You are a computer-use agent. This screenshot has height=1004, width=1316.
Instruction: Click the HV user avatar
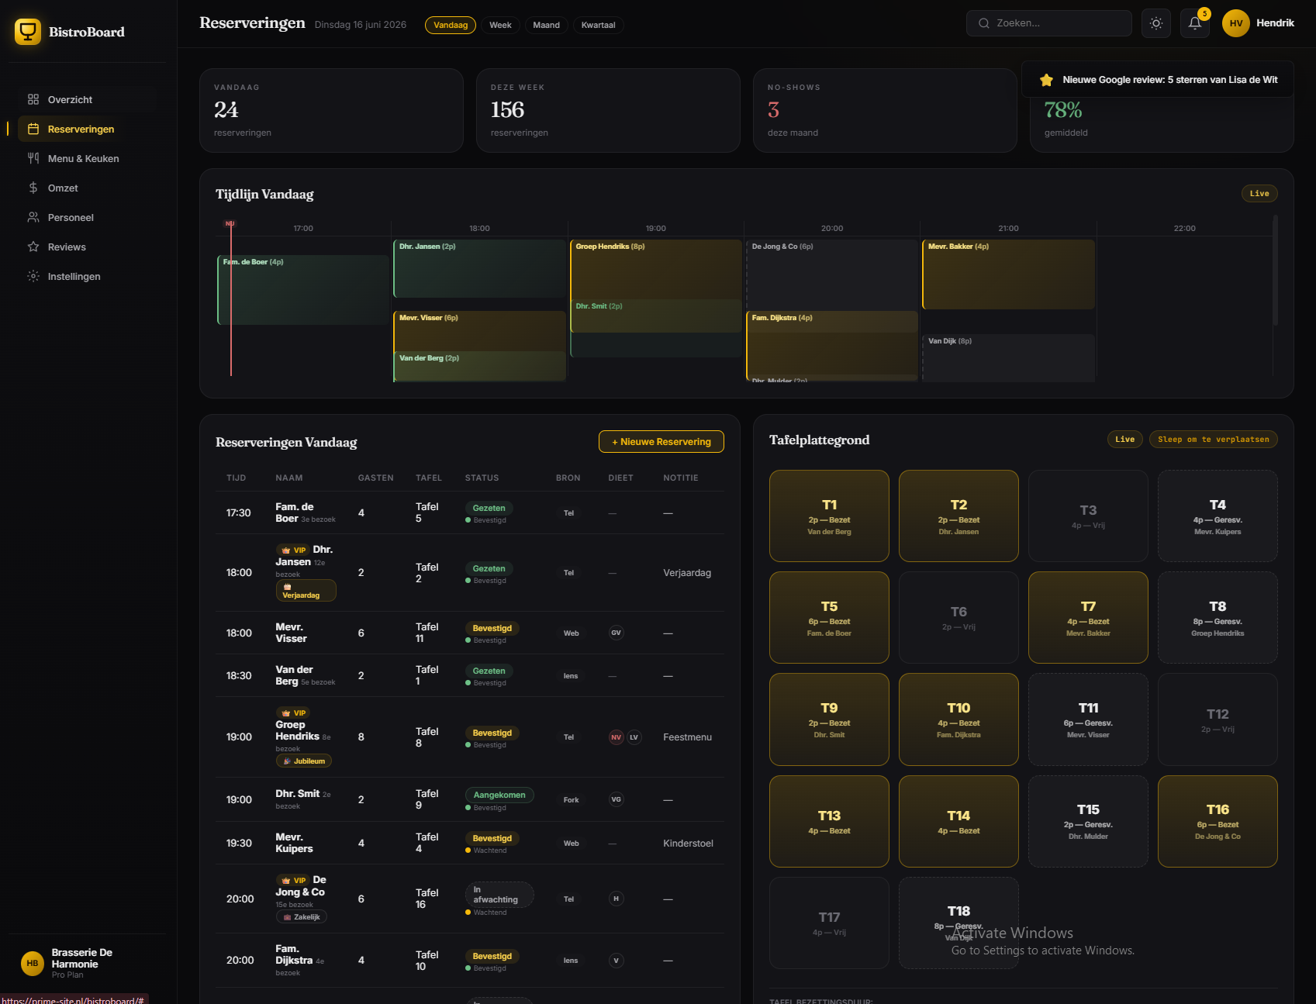1236,23
